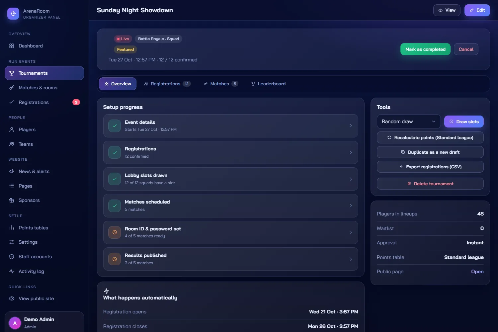The width and height of the screenshot is (498, 332).
Task: Open the Teams section
Action: [44, 144]
